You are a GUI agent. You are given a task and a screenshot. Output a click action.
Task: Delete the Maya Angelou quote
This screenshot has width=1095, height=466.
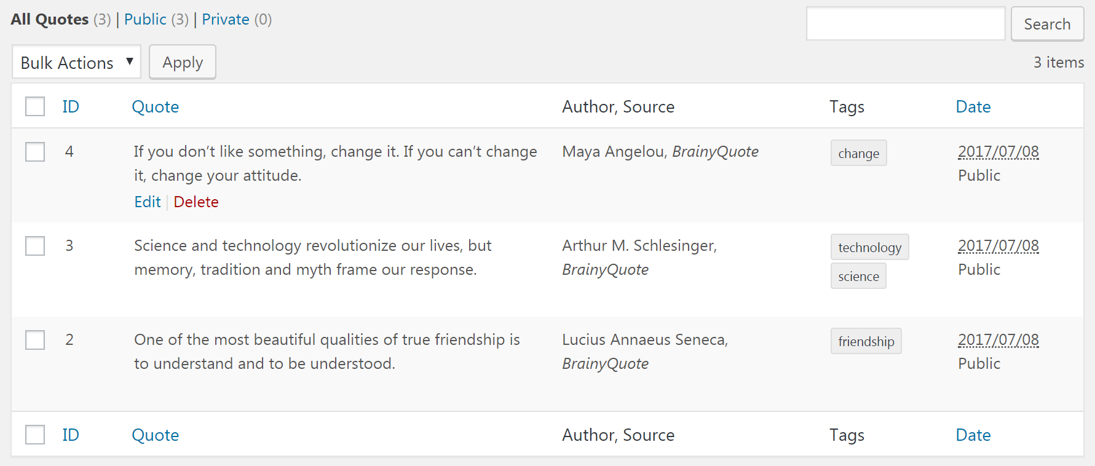[x=196, y=202]
